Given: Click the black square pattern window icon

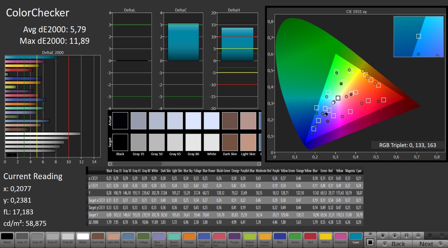Looking at the screenshot, I should (x=370, y=242).
